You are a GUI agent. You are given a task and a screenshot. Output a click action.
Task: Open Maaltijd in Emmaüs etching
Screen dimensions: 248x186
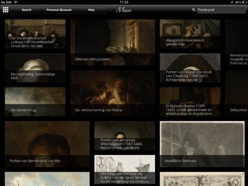pos(202,144)
